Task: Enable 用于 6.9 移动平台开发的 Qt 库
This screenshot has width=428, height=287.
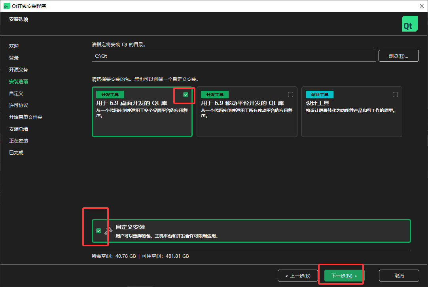Action: click(290, 94)
